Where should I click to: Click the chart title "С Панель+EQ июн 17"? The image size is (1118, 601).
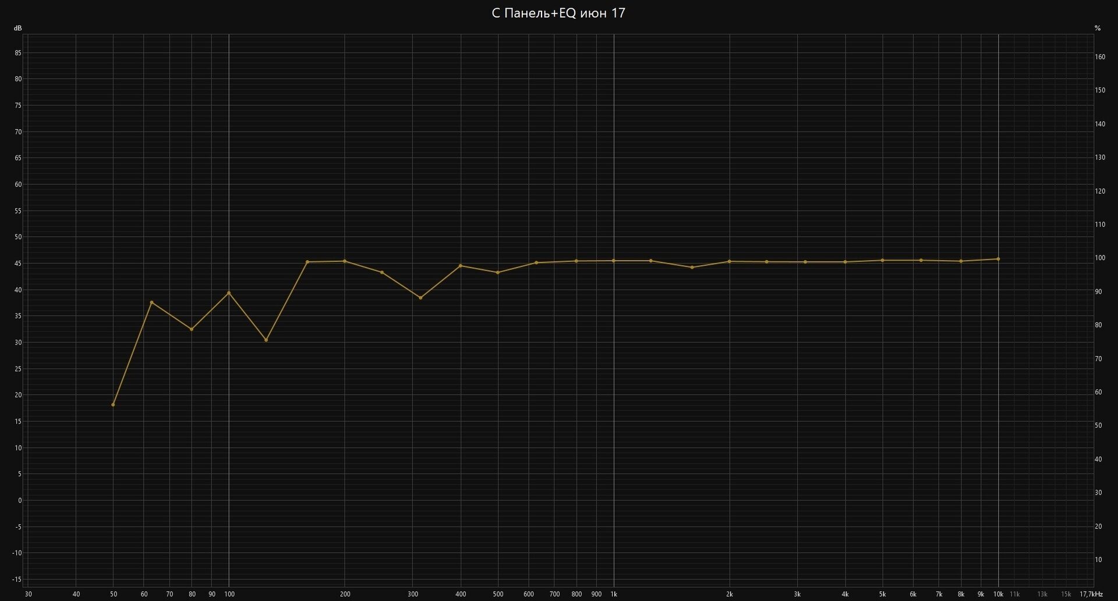coord(558,13)
